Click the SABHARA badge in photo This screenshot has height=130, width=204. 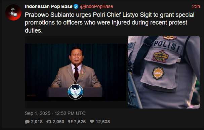[x=158, y=73]
